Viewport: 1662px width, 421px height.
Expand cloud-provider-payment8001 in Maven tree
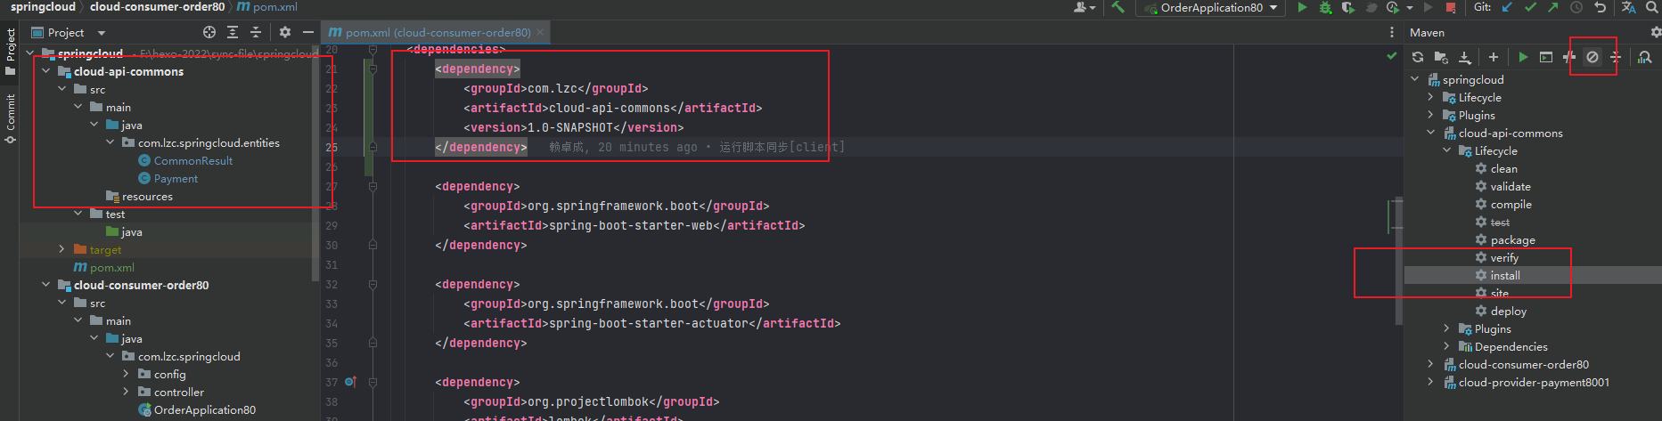click(x=1430, y=382)
